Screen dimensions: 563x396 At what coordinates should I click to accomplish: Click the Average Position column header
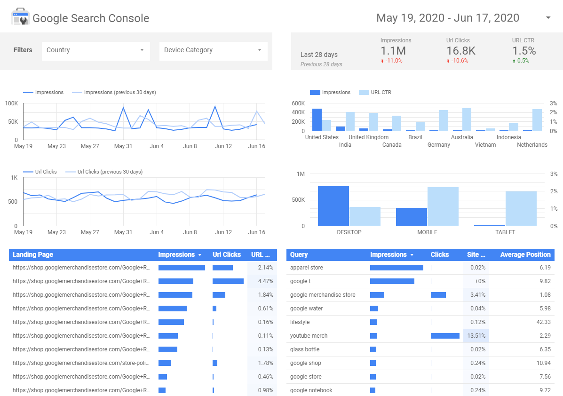point(525,254)
